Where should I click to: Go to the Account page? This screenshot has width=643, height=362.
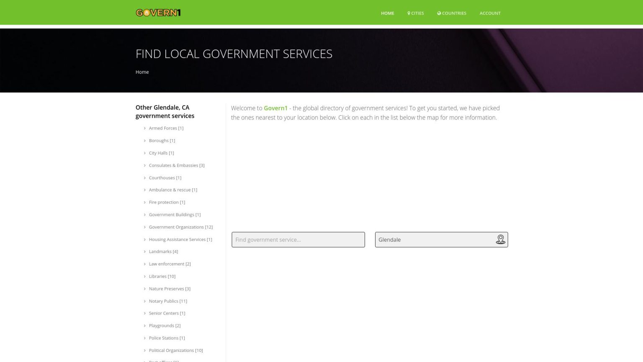click(490, 13)
